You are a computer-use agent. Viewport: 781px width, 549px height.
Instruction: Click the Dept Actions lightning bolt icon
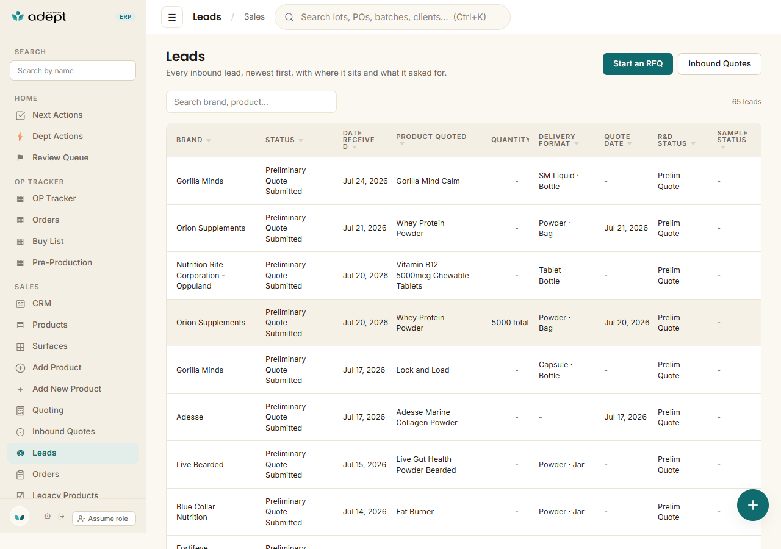tap(20, 137)
